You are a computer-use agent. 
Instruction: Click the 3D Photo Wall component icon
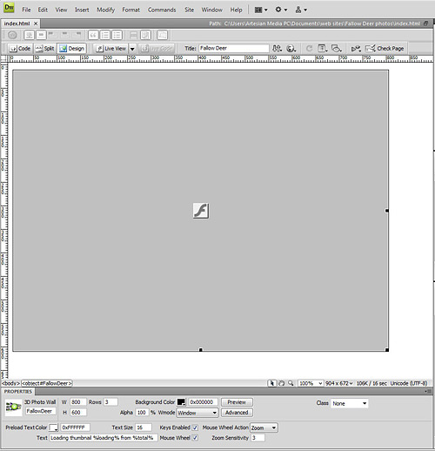click(13, 407)
